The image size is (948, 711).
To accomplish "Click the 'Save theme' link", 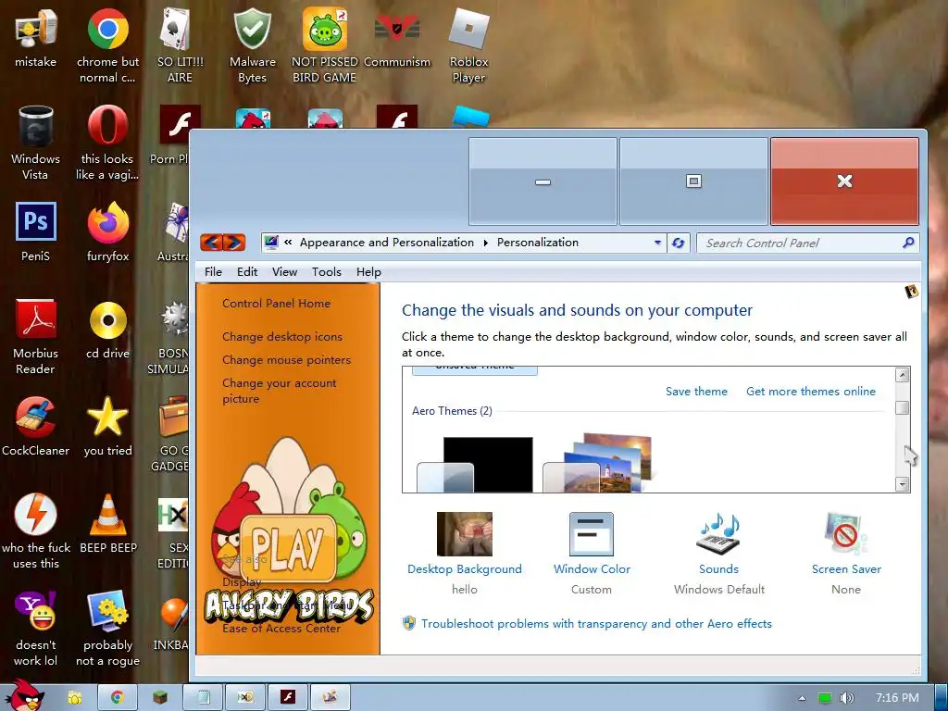I will (696, 392).
